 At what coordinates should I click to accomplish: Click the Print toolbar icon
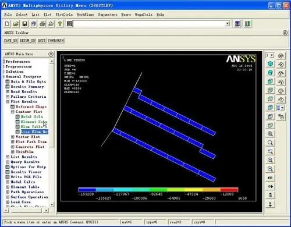click(42, 24)
